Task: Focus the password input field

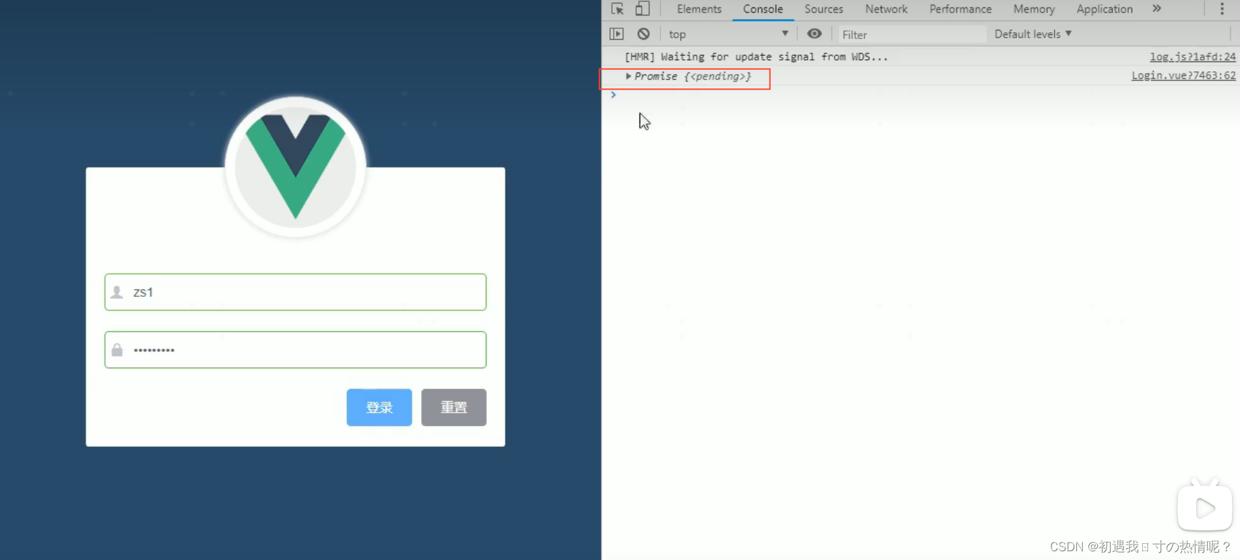Action: click(x=295, y=349)
